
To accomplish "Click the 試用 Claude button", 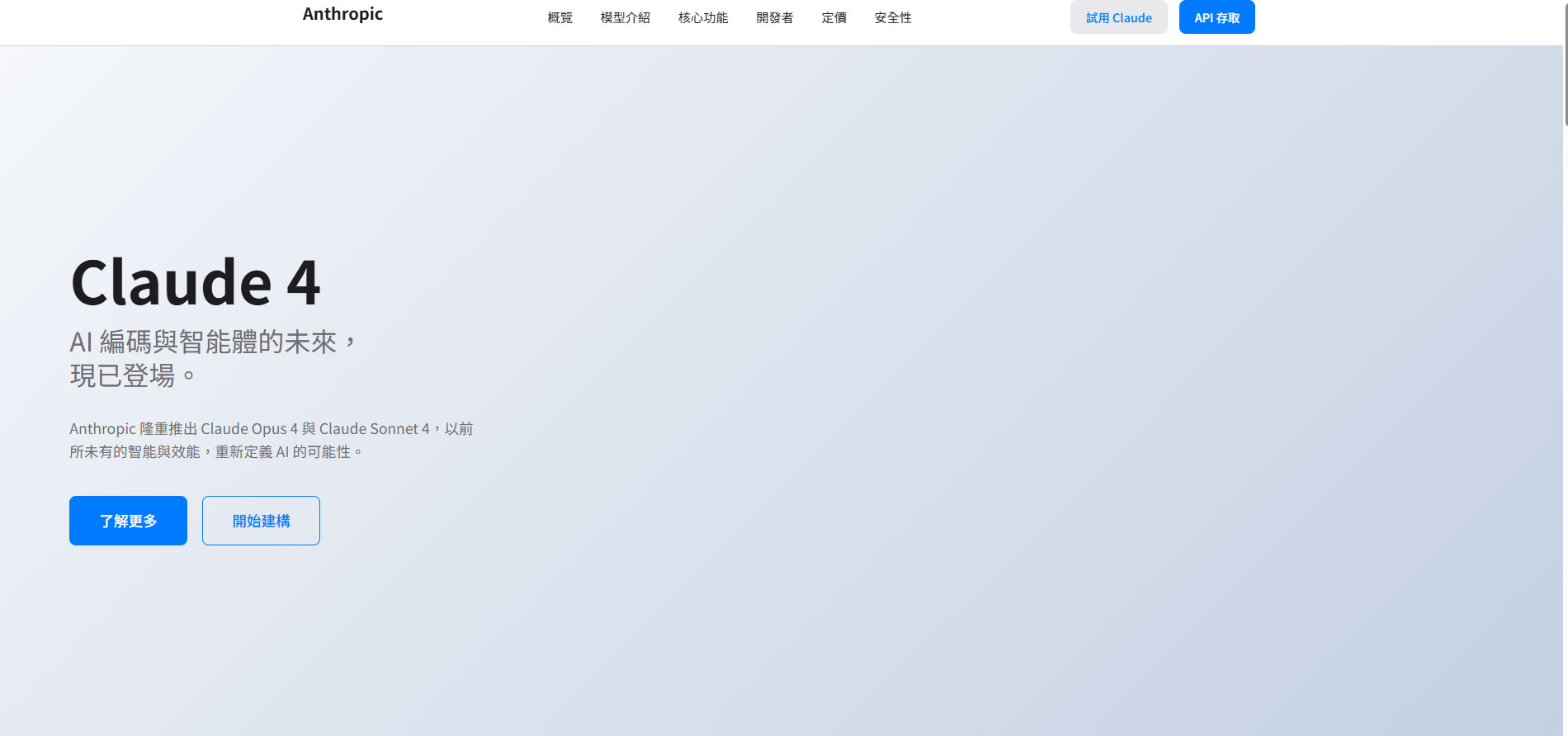I will click(1119, 17).
